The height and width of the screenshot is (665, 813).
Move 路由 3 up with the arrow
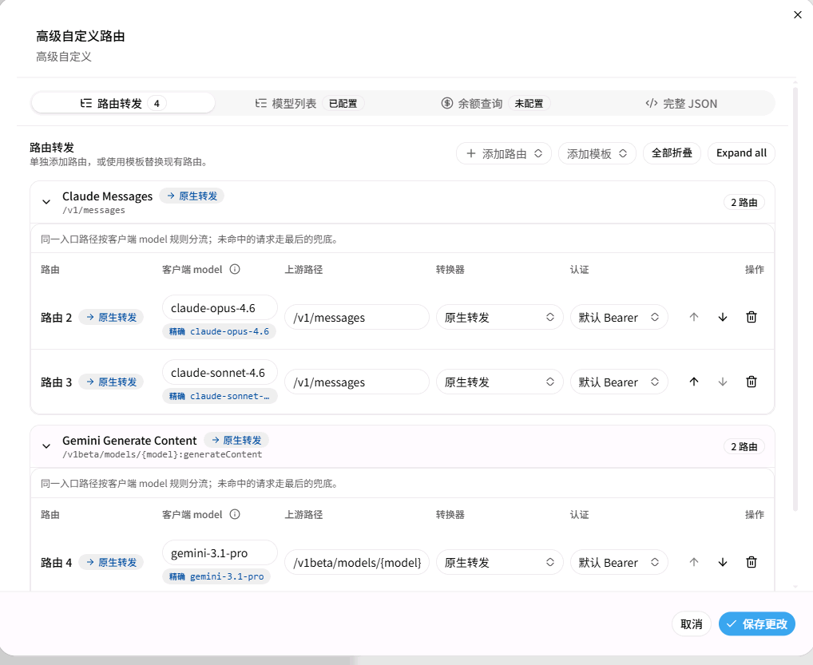[694, 382]
